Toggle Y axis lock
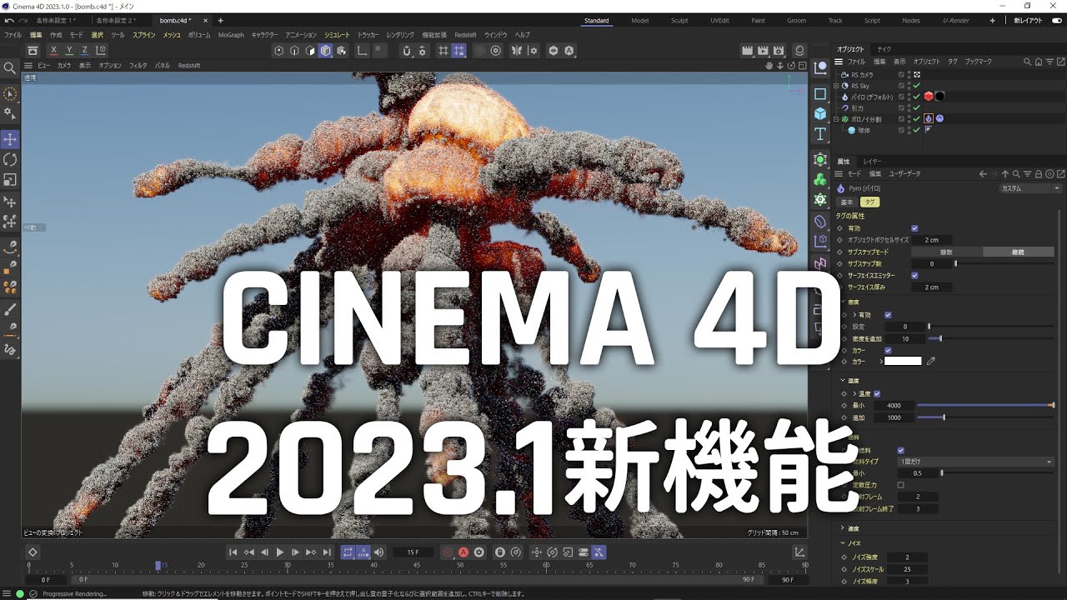1067x600 pixels. [x=69, y=51]
